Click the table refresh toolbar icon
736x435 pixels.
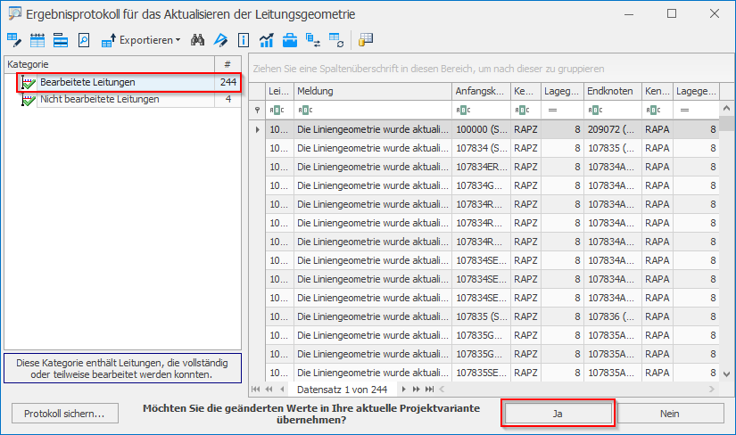pos(336,40)
